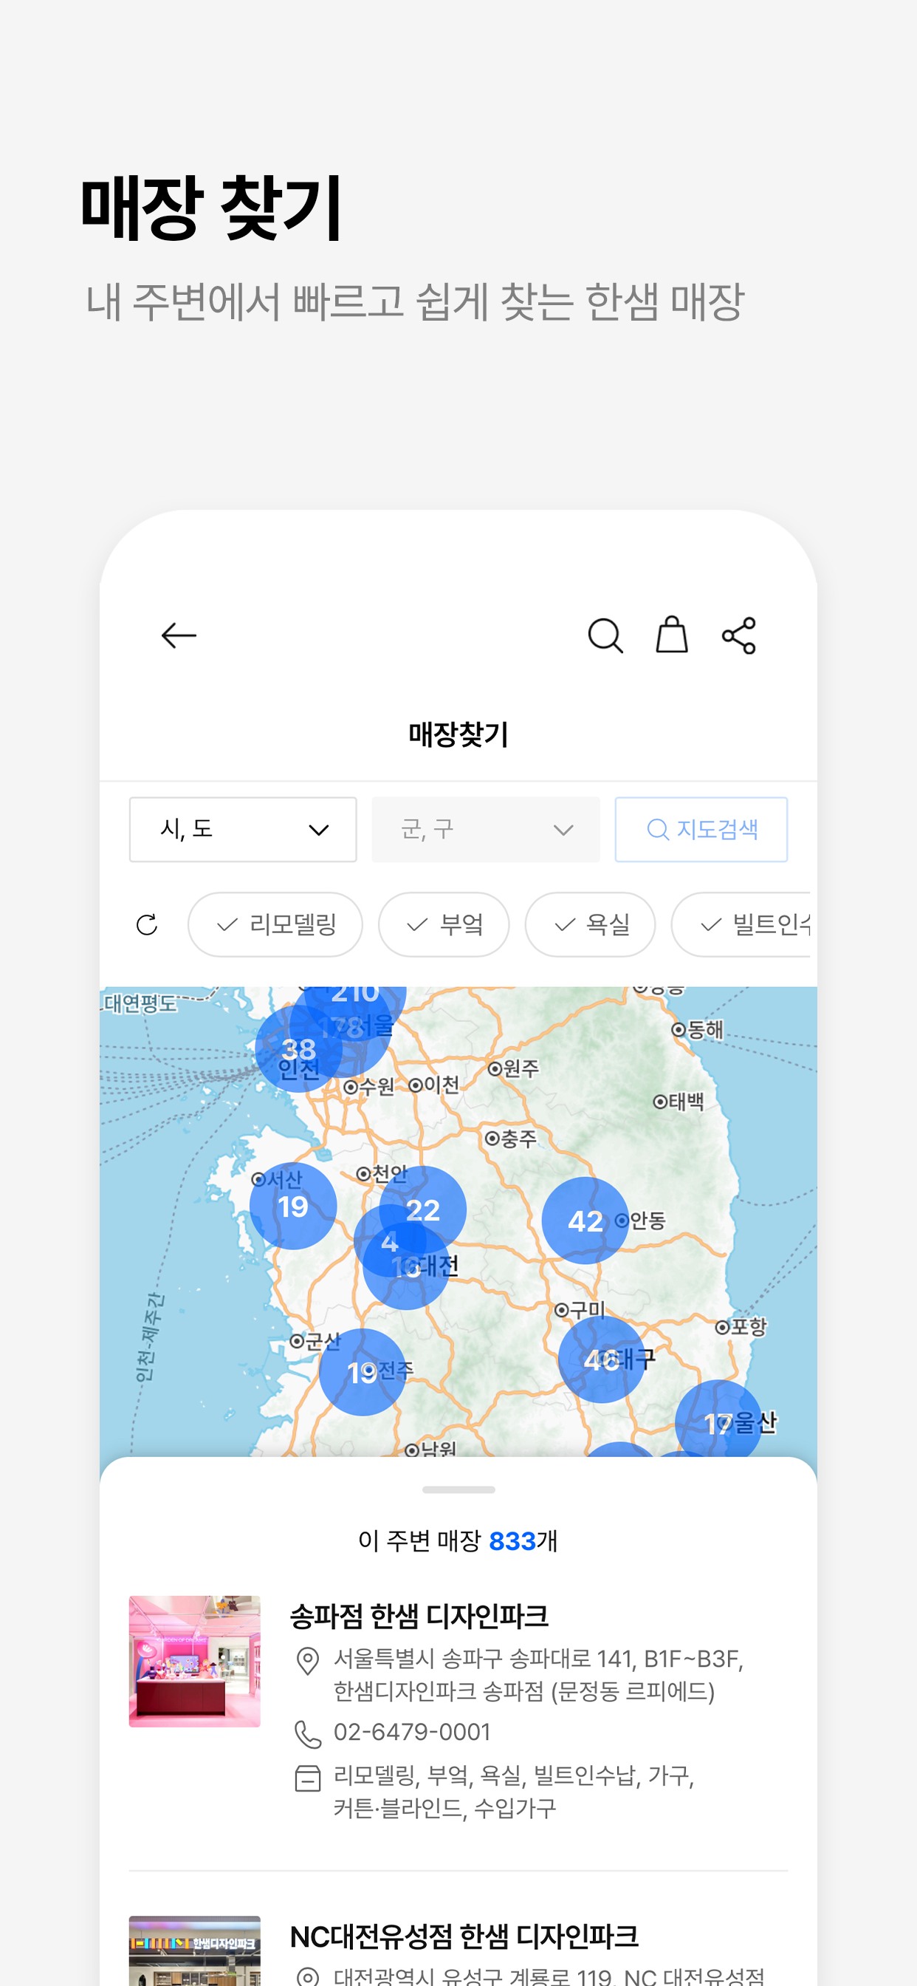Select the map cluster 22 near 천안
The width and height of the screenshot is (917, 1986).
pyautogui.click(x=423, y=1209)
